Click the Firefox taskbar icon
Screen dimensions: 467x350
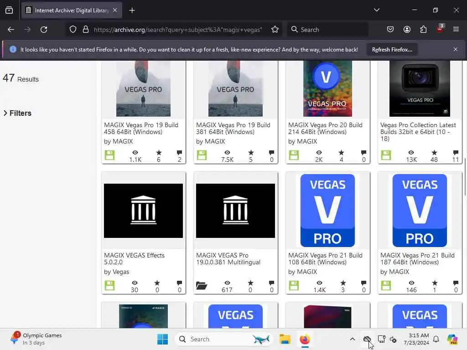pyautogui.click(x=305, y=339)
